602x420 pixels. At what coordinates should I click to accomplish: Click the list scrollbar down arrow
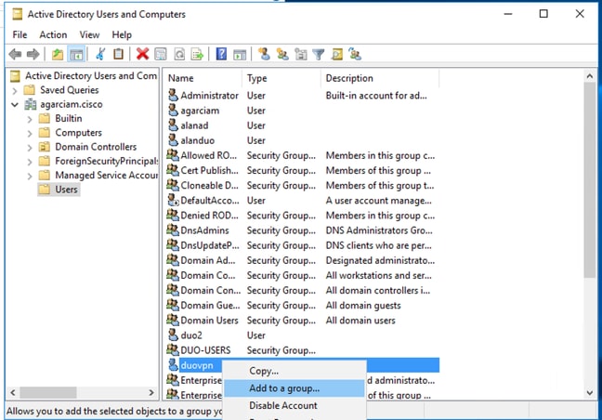pos(590,393)
